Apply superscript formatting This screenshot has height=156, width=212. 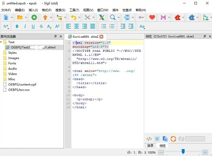(57, 26)
